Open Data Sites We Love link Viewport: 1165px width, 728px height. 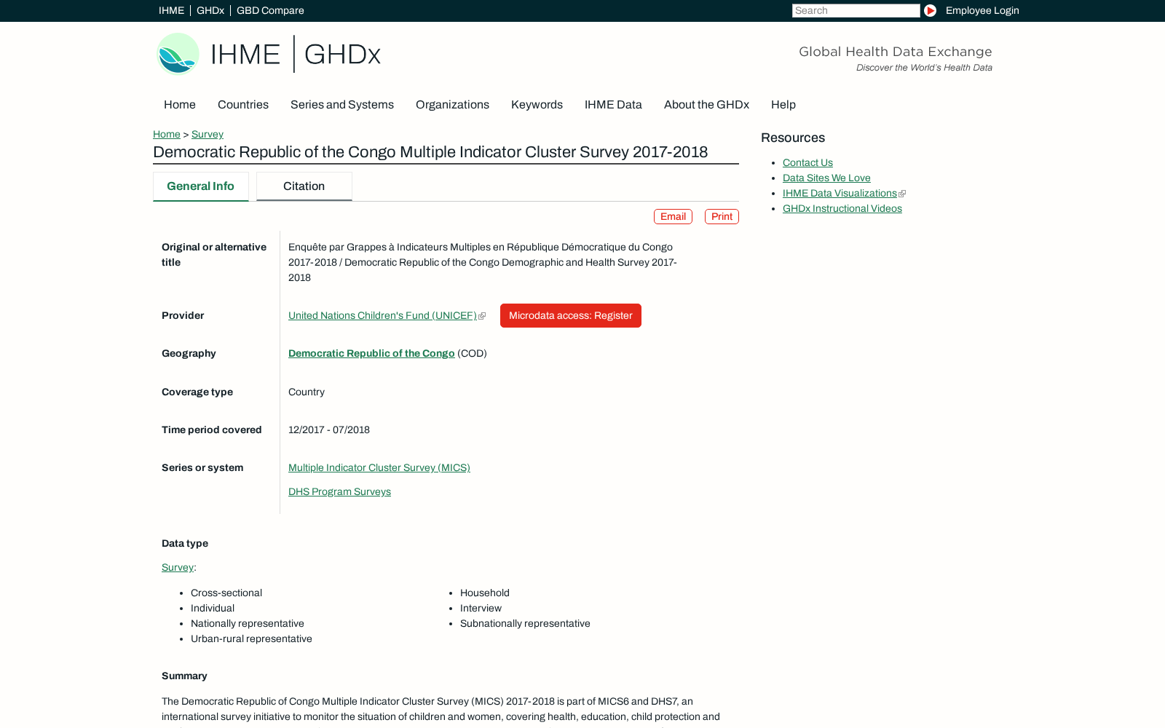coord(826,178)
